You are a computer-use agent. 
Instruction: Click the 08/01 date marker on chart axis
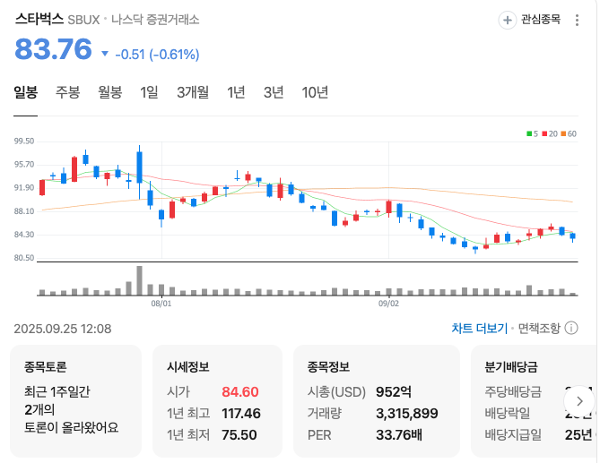[x=161, y=304]
